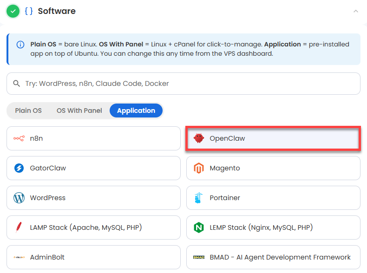Select the Portainer application card
This screenshot has width=367, height=273.
(273, 198)
